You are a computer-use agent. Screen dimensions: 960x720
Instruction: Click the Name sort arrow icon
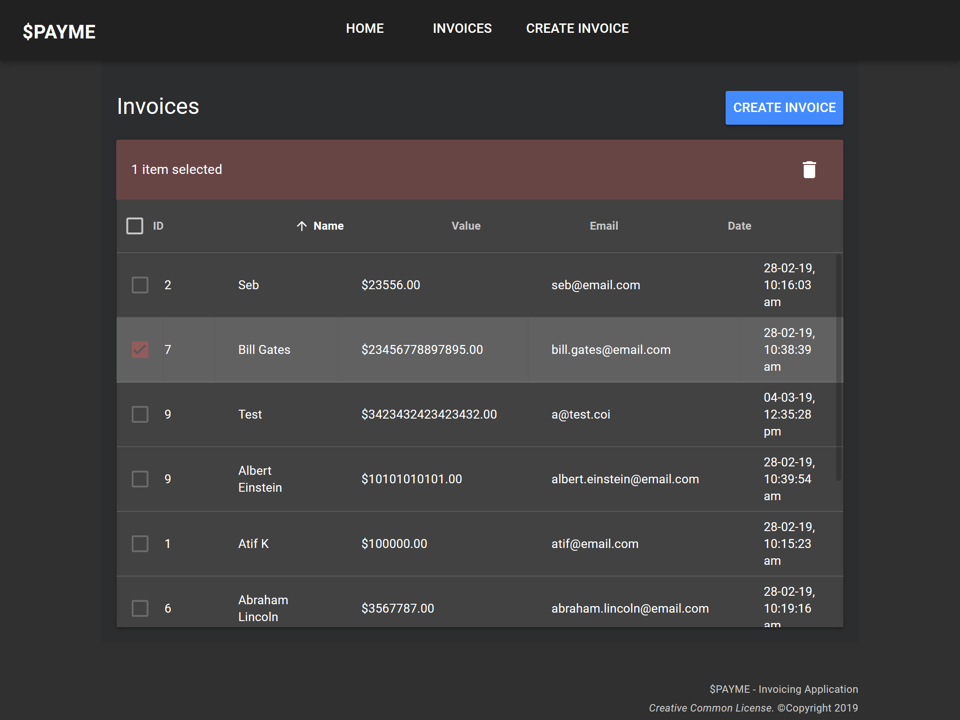tap(302, 226)
